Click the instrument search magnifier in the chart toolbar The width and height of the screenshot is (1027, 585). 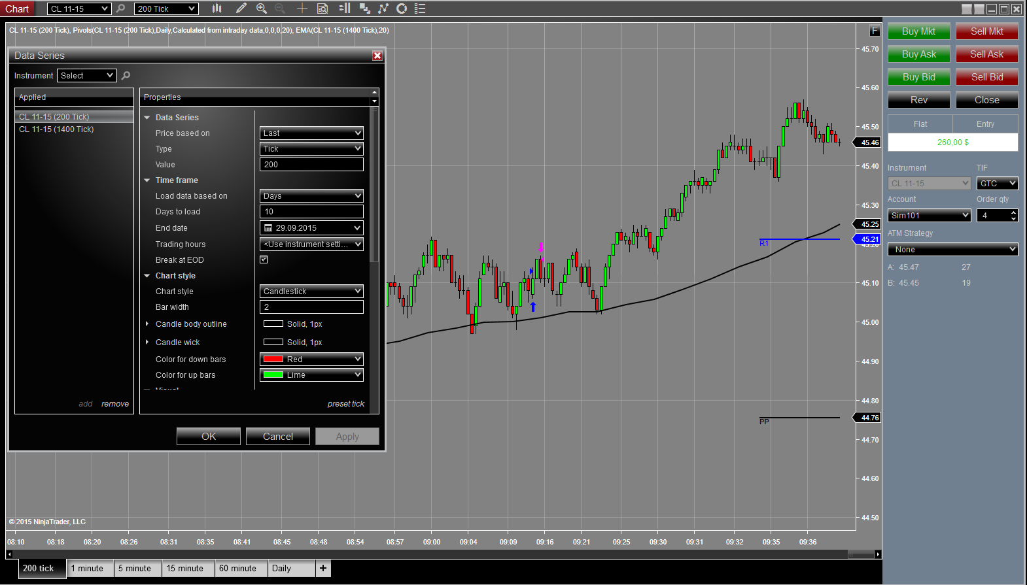coord(120,8)
